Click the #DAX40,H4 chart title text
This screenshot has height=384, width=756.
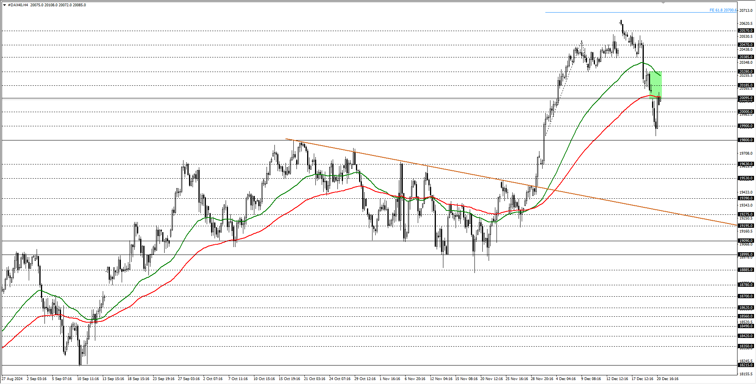[18, 5]
